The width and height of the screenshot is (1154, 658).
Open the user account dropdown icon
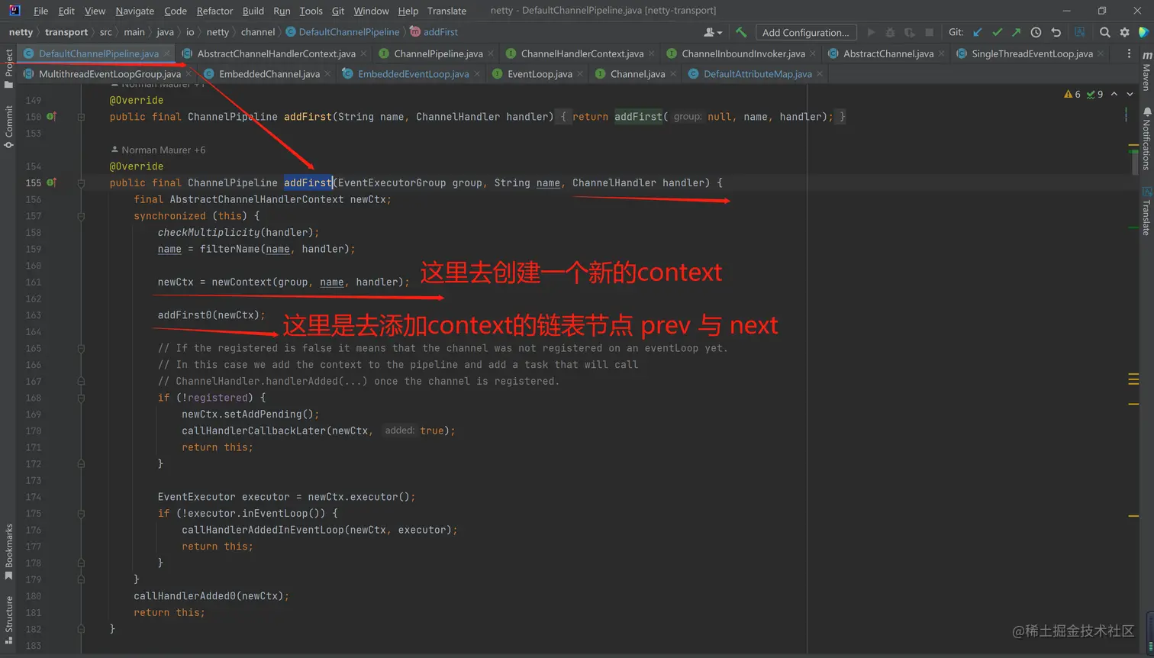click(x=713, y=32)
